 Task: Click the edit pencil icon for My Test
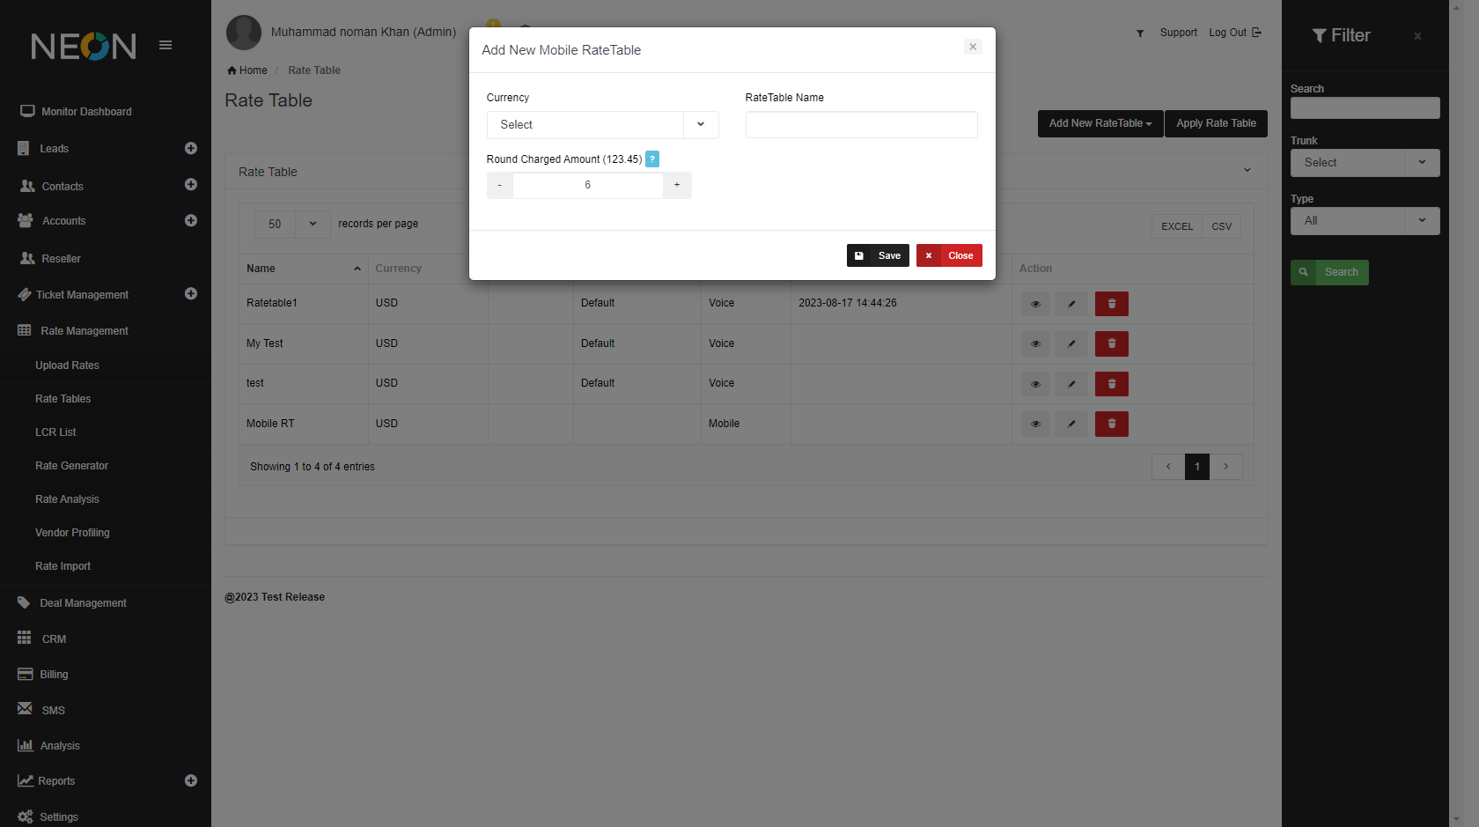[x=1071, y=343]
